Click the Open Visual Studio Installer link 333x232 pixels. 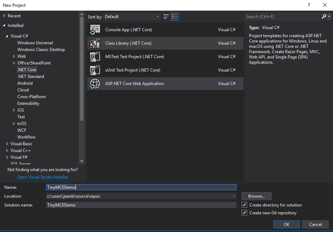tap(42, 177)
